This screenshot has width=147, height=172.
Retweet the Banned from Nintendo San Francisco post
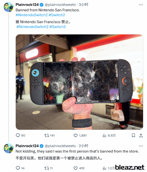coord(49,135)
